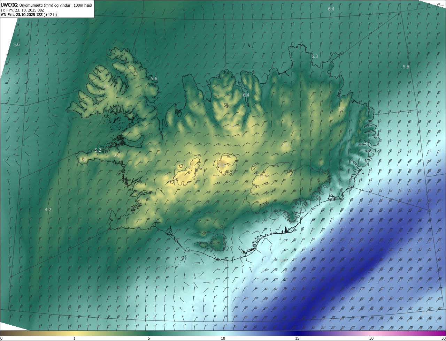This screenshot has width=446, height=341.
Task: Click the 'IT: Fim. 23. 10. 2025 00Z' line
Action: point(22,10)
